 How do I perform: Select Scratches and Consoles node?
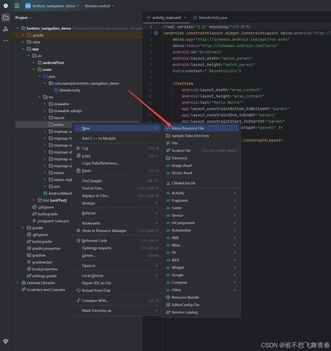coord(44,290)
